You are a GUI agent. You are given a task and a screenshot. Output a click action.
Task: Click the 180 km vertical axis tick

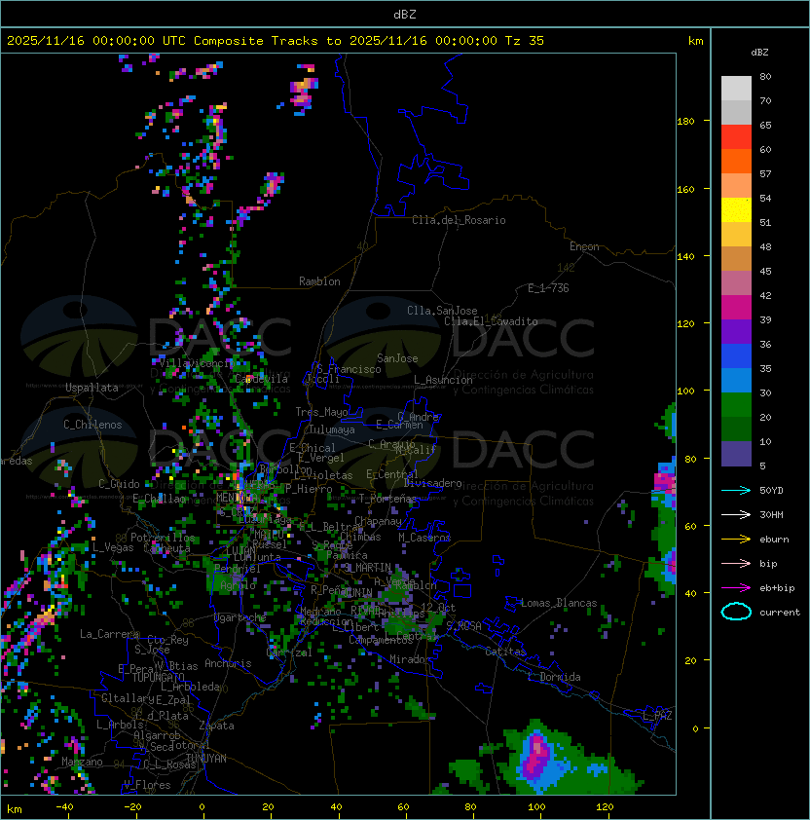(x=685, y=122)
